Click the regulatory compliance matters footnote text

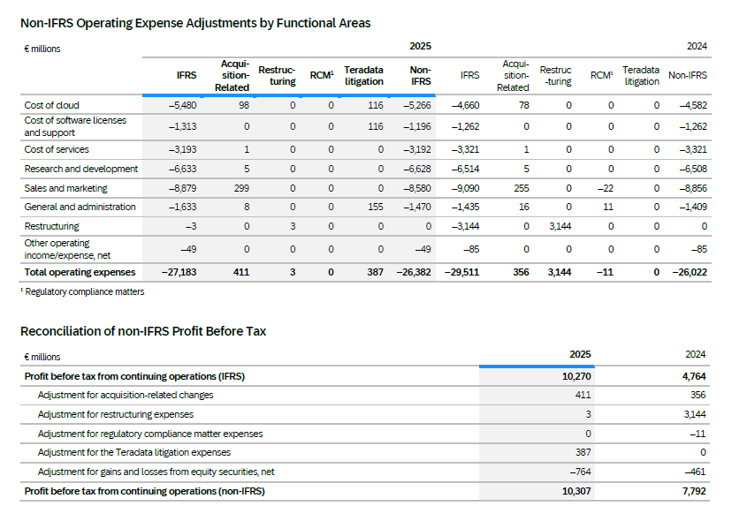pyautogui.click(x=84, y=291)
